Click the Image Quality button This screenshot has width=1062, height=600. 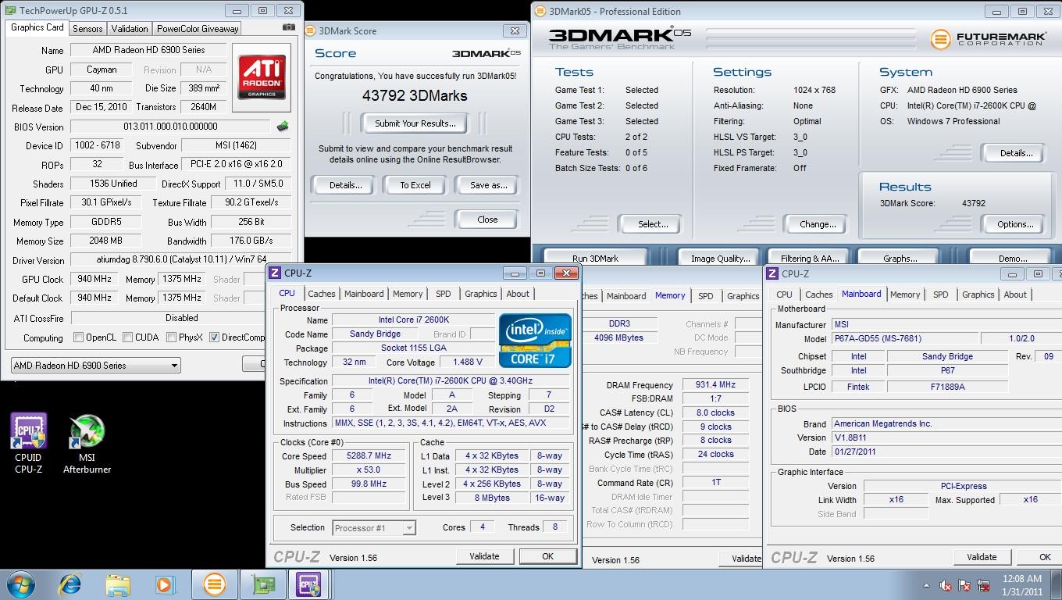click(720, 258)
